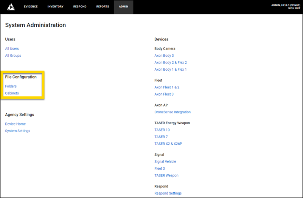Click the Axon Air subheading
Viewport: 303px width, 198px height.
click(161, 105)
